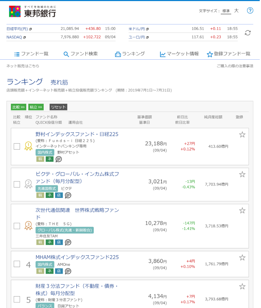This screenshot has height=308, width=261.
Task: Click net assets 7,703.94億円
Action: [x=216, y=184]
